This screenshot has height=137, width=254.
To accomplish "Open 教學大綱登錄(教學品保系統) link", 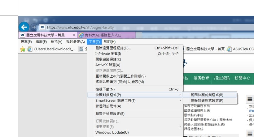I will (x=204, y=124).
